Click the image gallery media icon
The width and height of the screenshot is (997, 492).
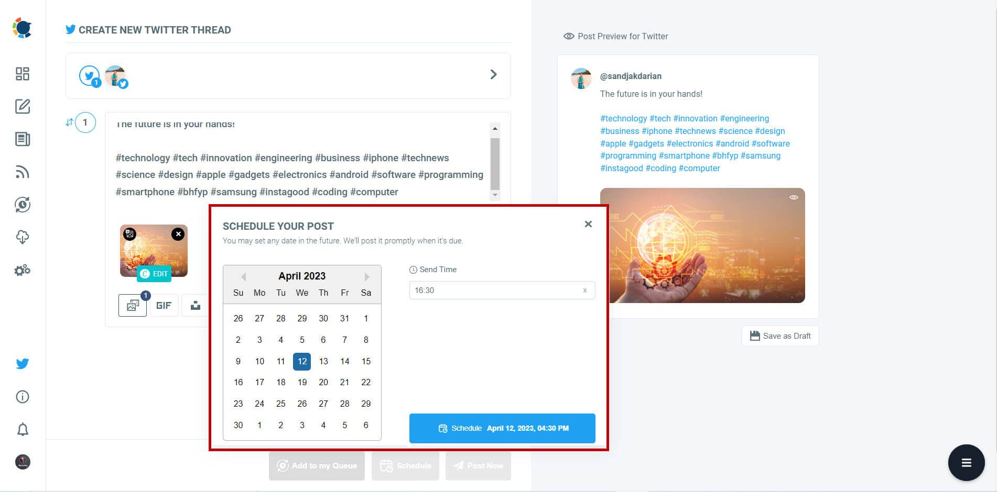(132, 305)
